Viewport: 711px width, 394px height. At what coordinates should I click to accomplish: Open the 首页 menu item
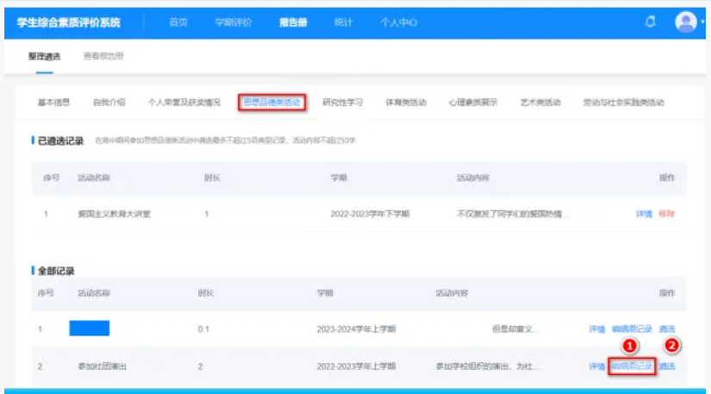pyautogui.click(x=178, y=22)
